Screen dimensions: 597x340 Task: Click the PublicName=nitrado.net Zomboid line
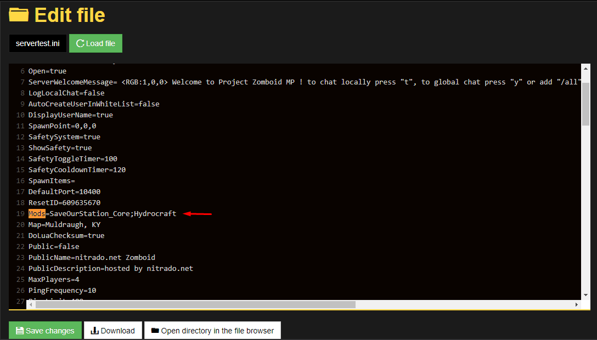tap(92, 258)
